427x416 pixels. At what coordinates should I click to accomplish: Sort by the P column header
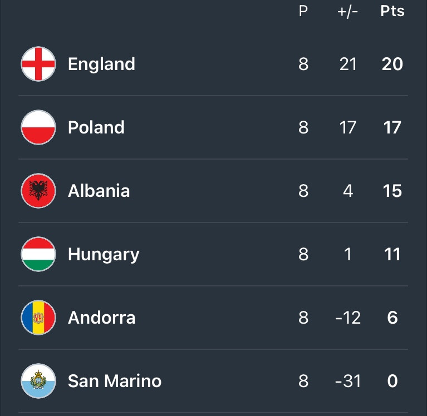303,11
